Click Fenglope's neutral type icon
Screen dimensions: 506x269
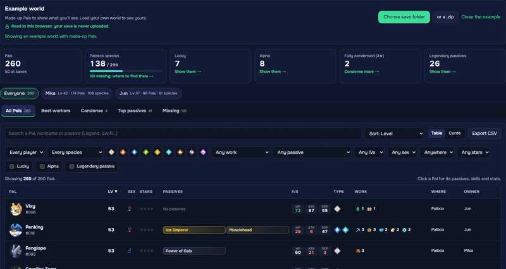tap(337, 251)
